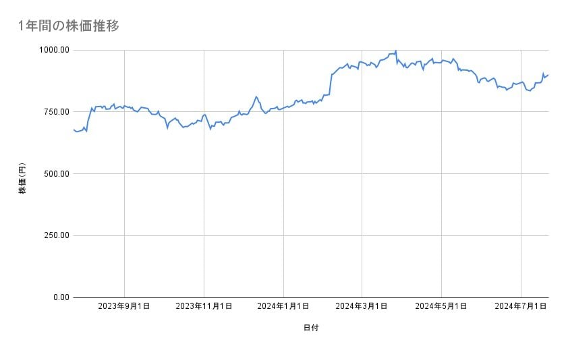Screen dimensions: 566x350
Task: Click the sharp price rise in late July 2023
Action: tap(88, 119)
